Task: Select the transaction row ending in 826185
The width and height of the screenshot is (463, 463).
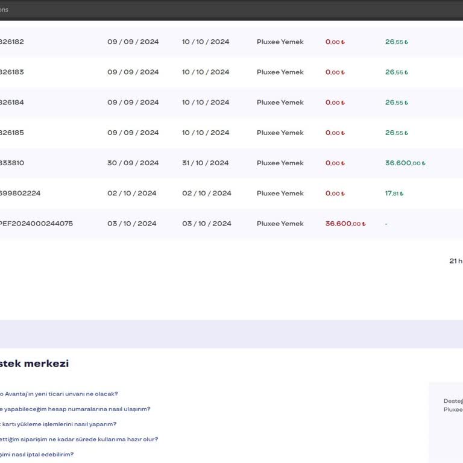Action: coord(231,133)
